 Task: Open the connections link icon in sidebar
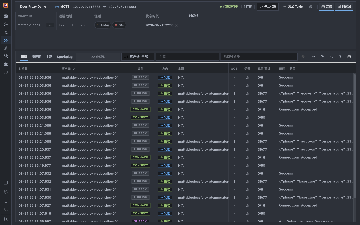coord(6,16)
